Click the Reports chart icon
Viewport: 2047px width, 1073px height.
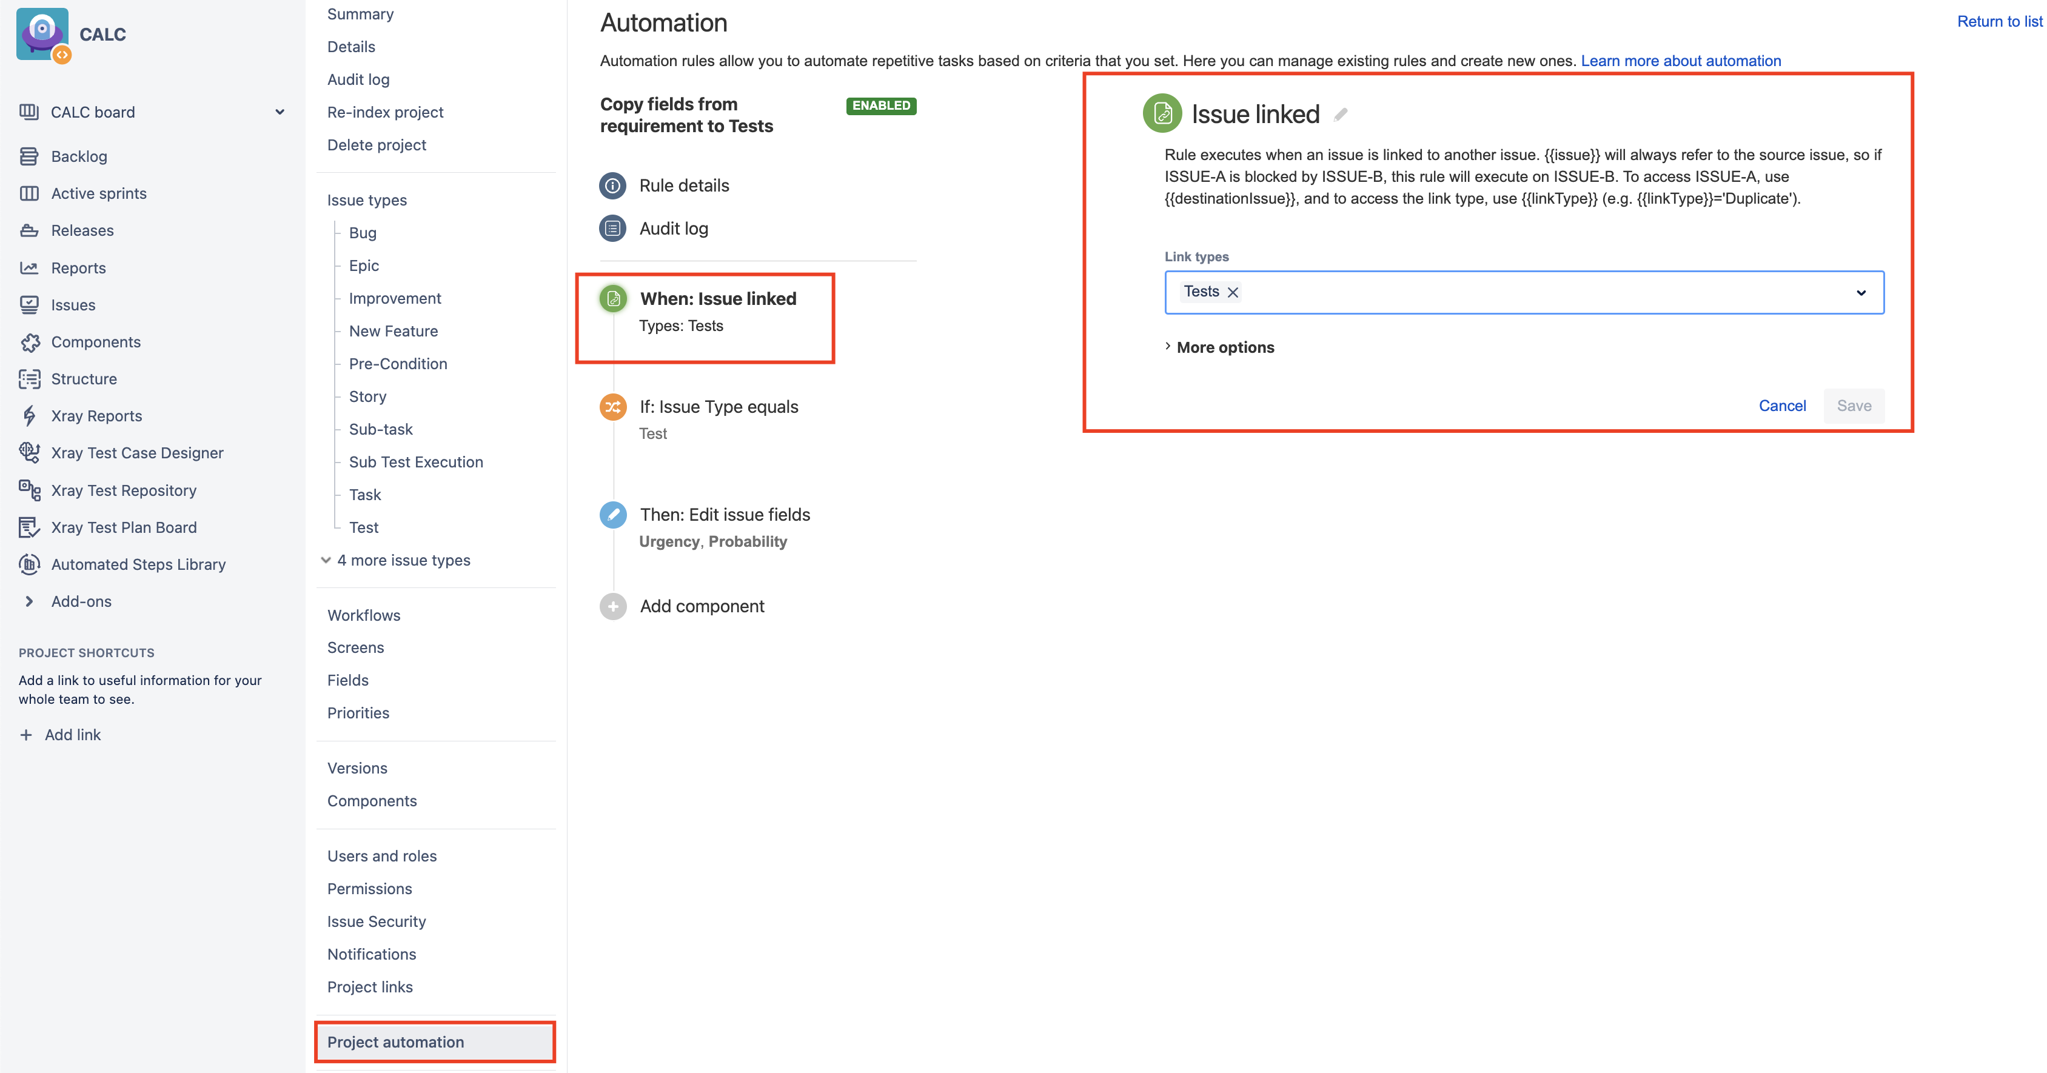(28, 268)
